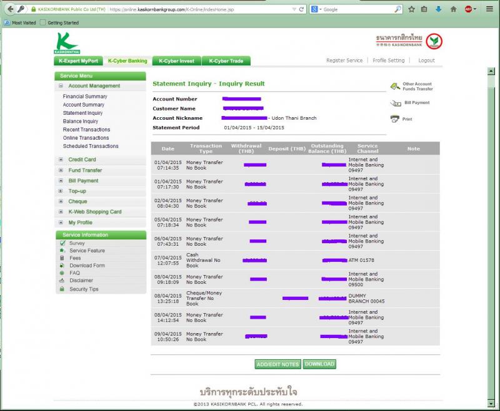Open Financial Summary in the service menu
Viewport: 500px width, 411px height.
pyautogui.click(x=85, y=97)
